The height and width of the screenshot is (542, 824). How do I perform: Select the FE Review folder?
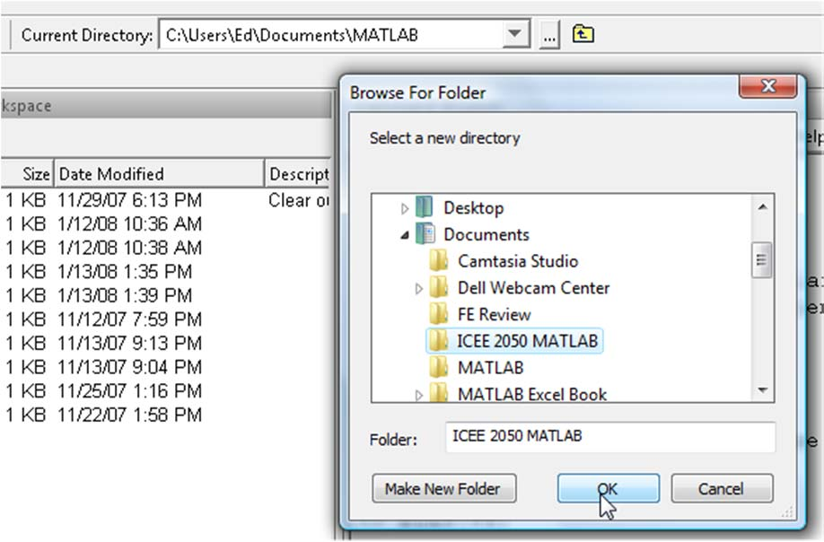494,315
